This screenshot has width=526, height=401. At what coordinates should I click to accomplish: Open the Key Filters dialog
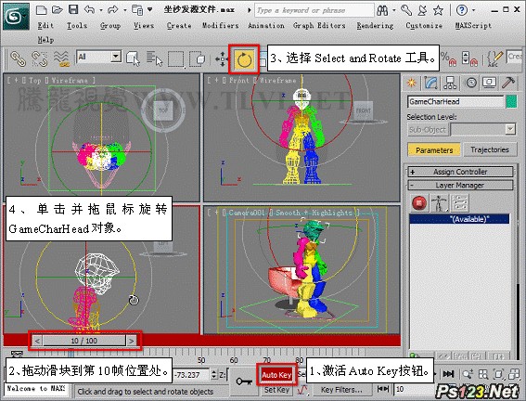pos(341,390)
